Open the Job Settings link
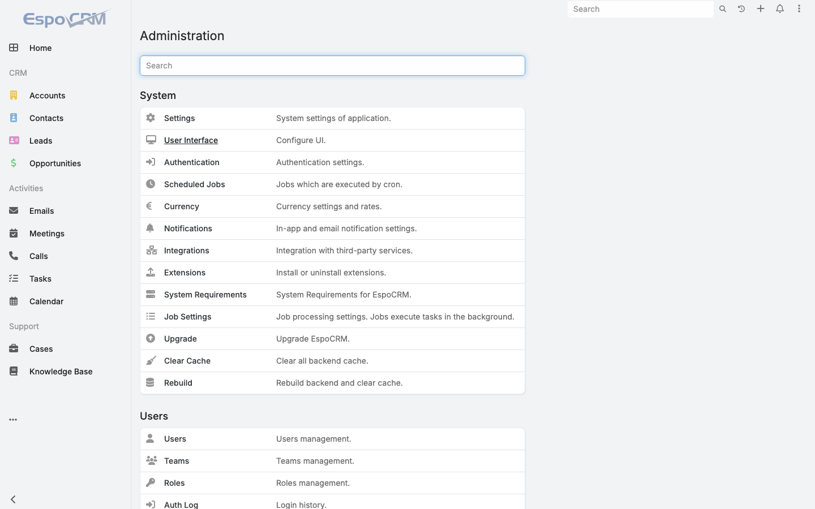The height and width of the screenshot is (509, 815). click(x=187, y=317)
